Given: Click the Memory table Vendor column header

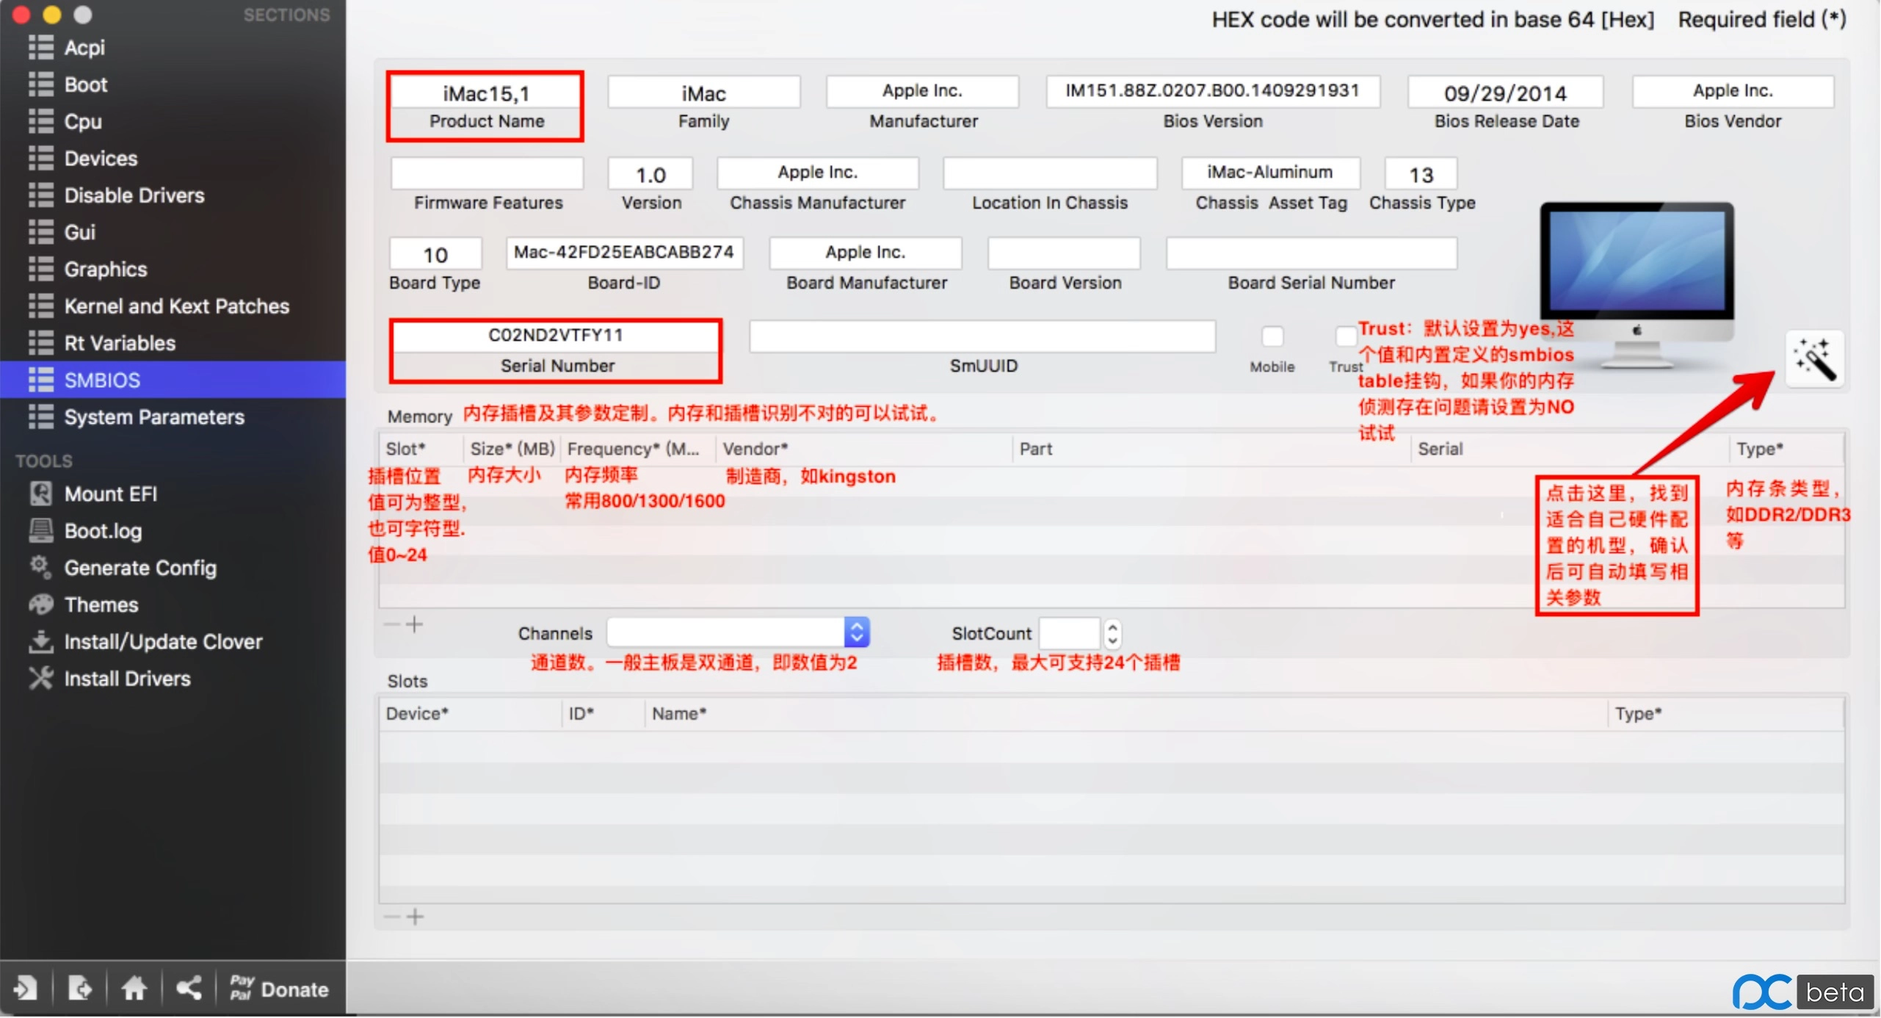Looking at the screenshot, I should 863,449.
